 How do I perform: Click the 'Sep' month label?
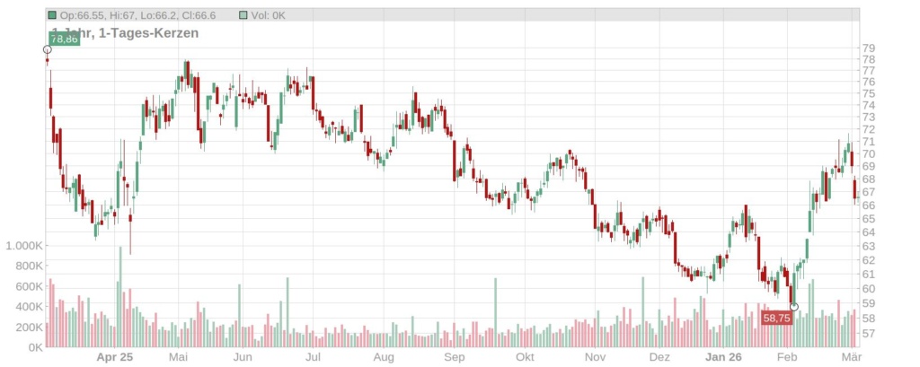coord(455,357)
